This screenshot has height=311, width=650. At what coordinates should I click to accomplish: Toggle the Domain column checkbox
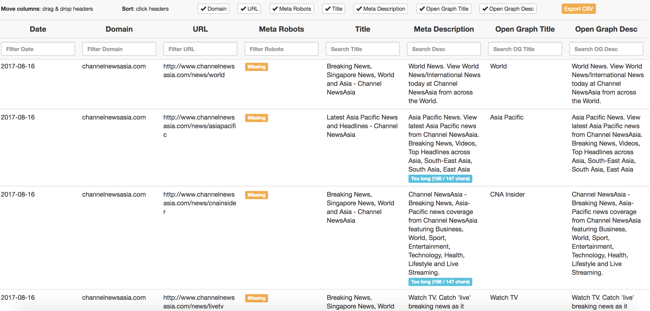213,9
